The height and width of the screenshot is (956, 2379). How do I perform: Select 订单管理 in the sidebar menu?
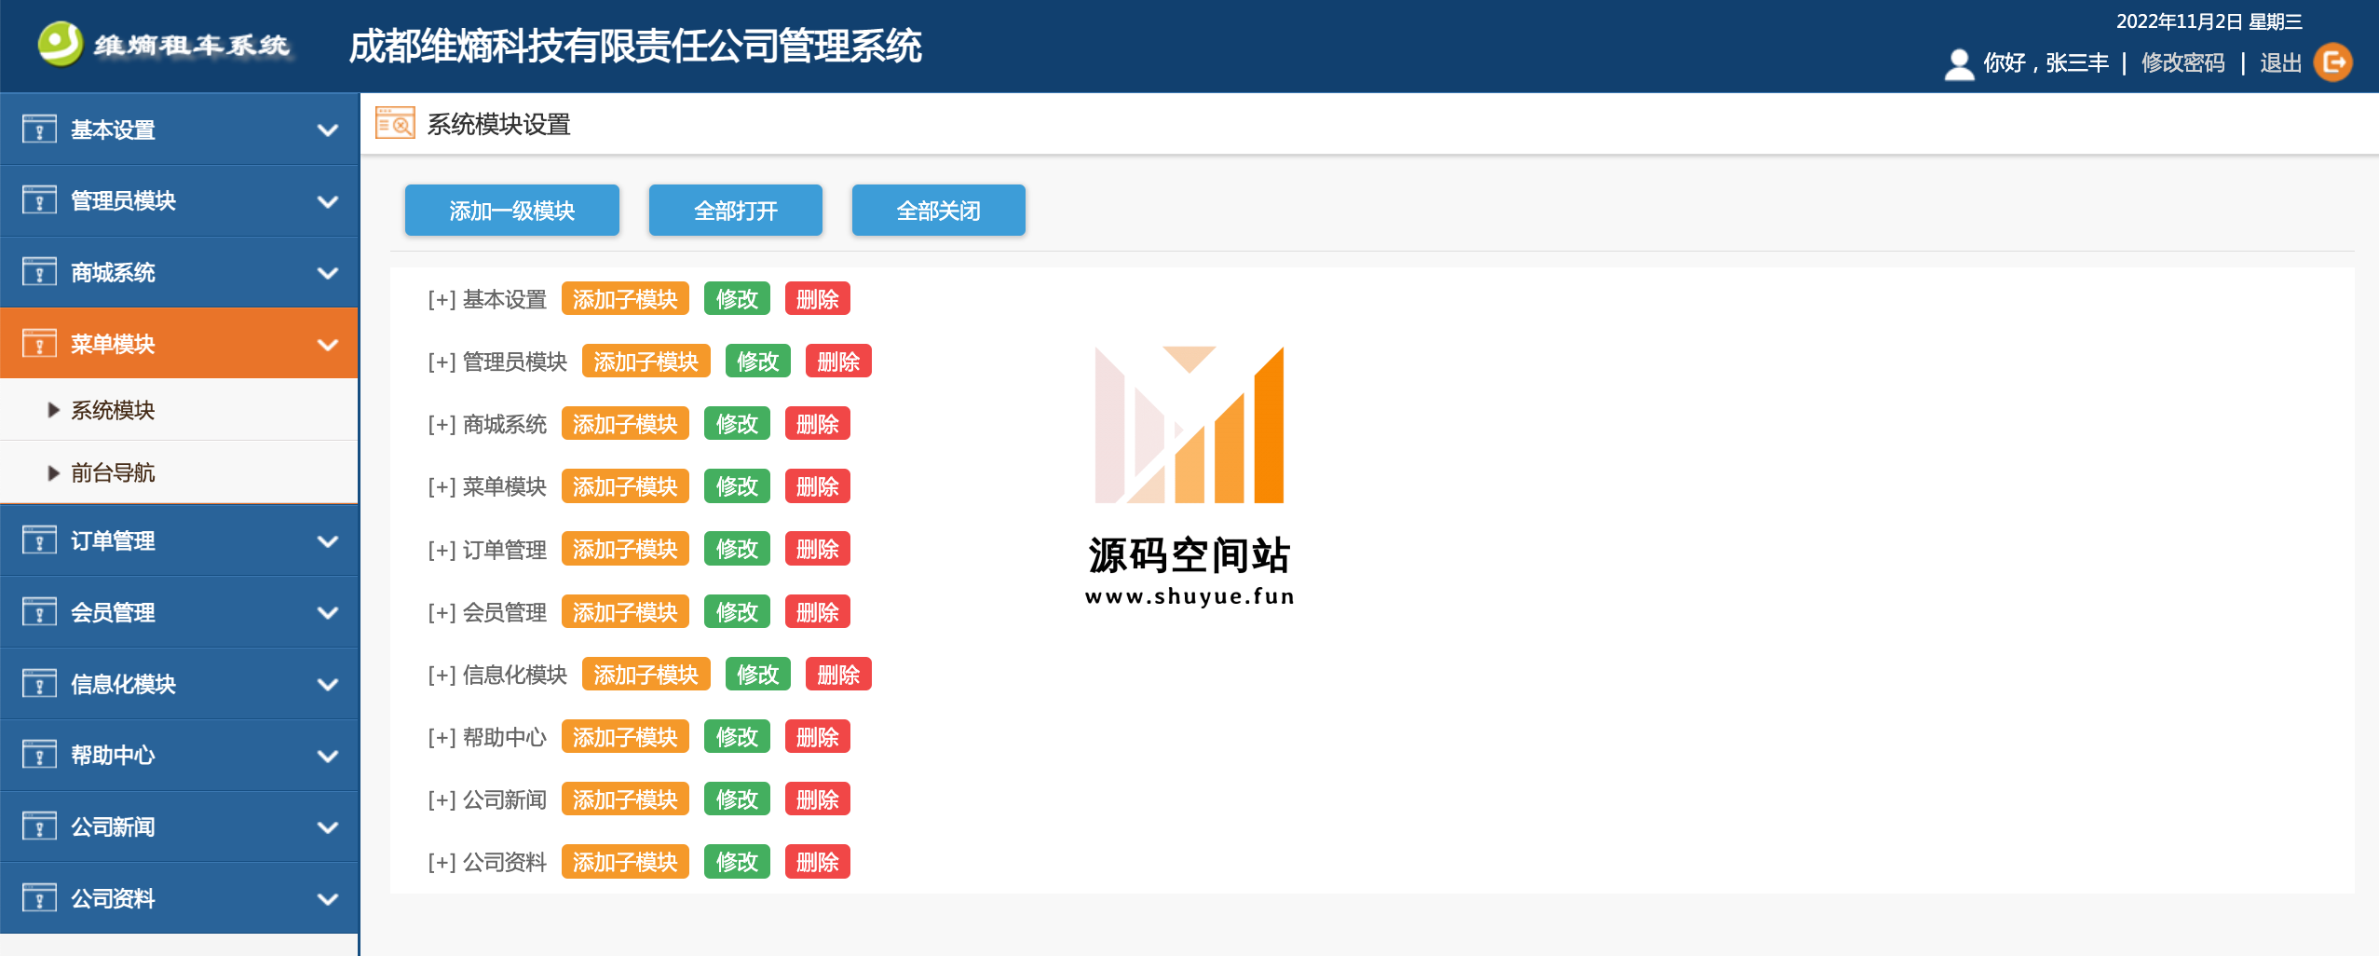pos(179,540)
